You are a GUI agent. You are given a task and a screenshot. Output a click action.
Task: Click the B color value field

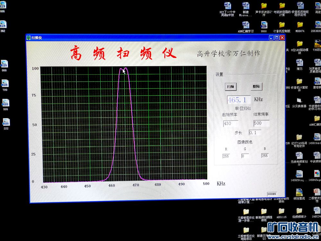[x=265, y=156]
